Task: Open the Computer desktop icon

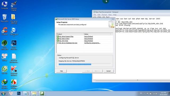Action: point(5,5)
